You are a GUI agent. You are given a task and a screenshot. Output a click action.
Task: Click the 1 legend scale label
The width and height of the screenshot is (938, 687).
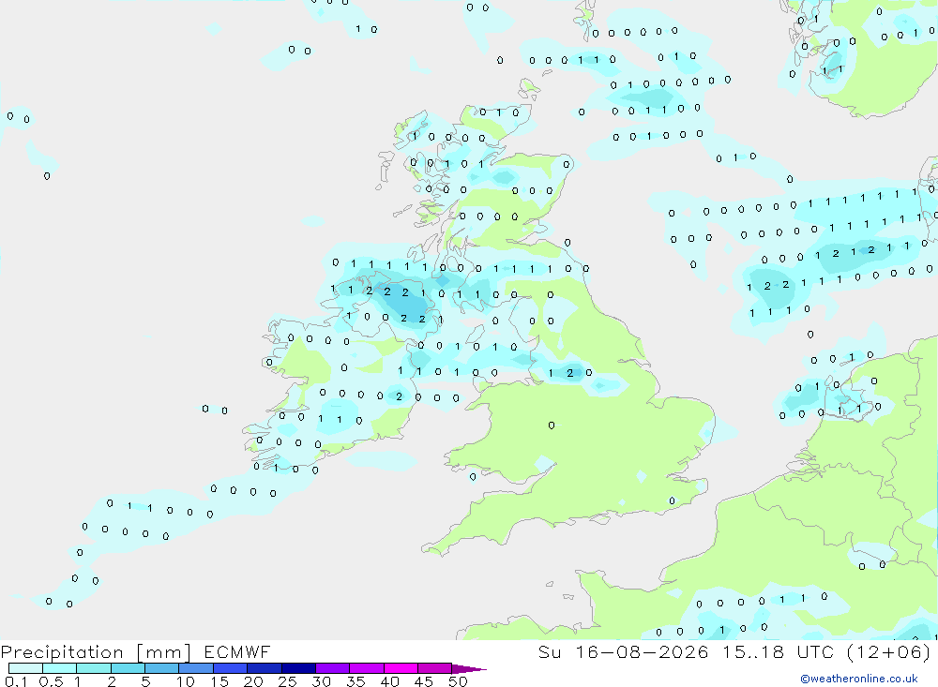click(x=78, y=681)
